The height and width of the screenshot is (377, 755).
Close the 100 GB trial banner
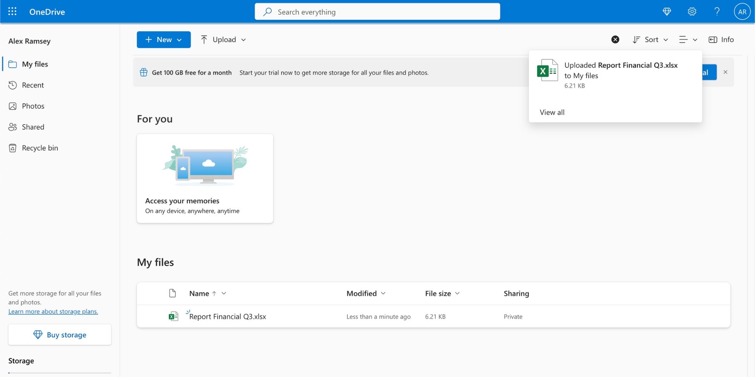click(725, 72)
